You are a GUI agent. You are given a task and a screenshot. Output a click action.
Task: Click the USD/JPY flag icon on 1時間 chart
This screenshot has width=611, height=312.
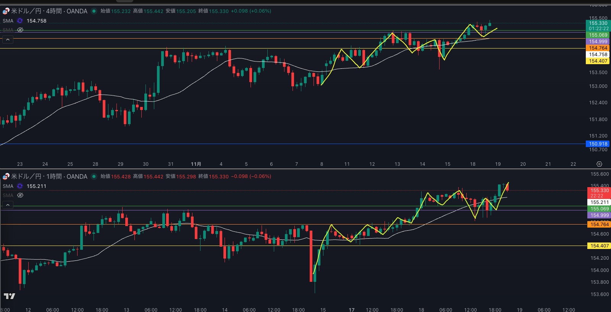tap(6, 176)
